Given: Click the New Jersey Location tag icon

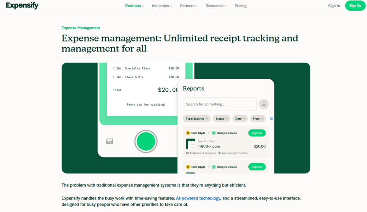Looking at the screenshot, I should pos(220,153).
